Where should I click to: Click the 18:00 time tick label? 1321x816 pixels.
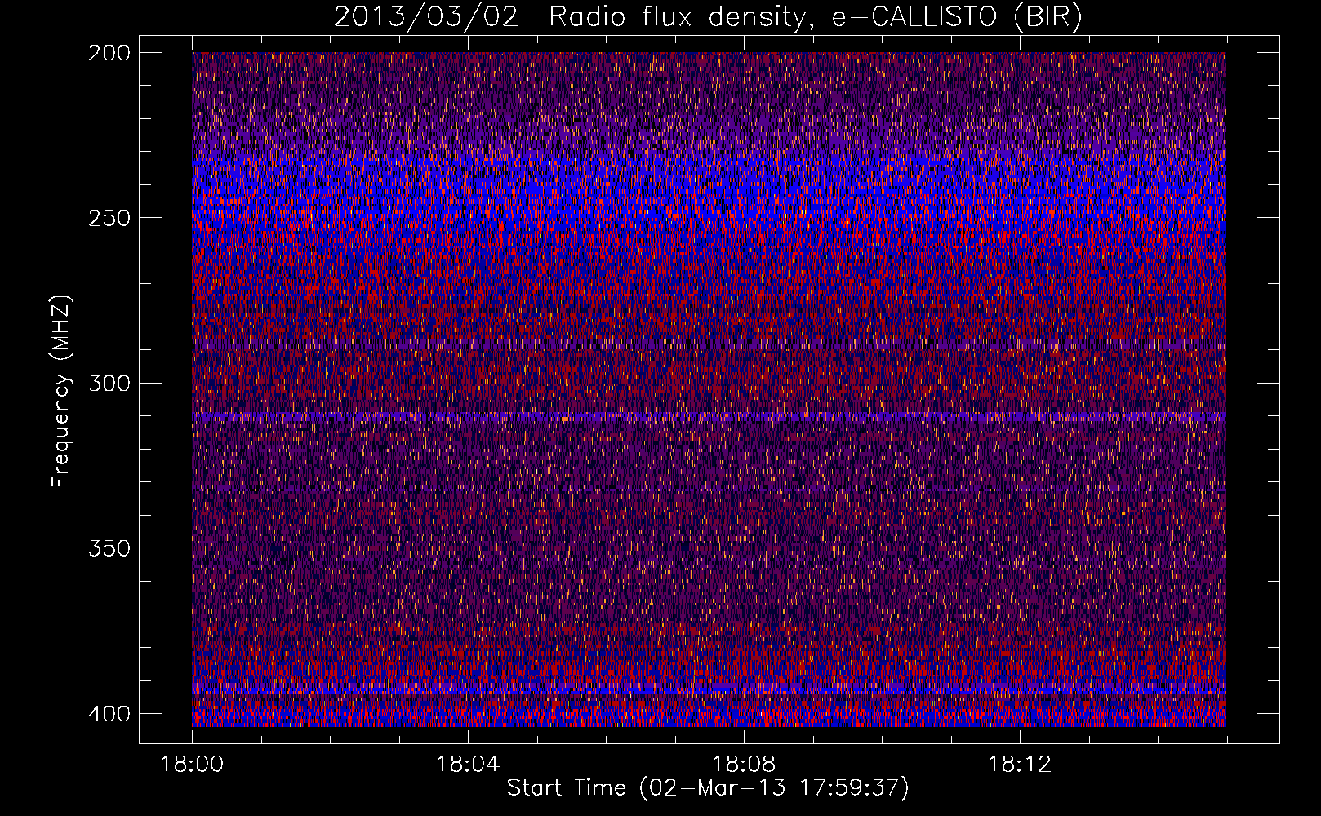point(192,765)
